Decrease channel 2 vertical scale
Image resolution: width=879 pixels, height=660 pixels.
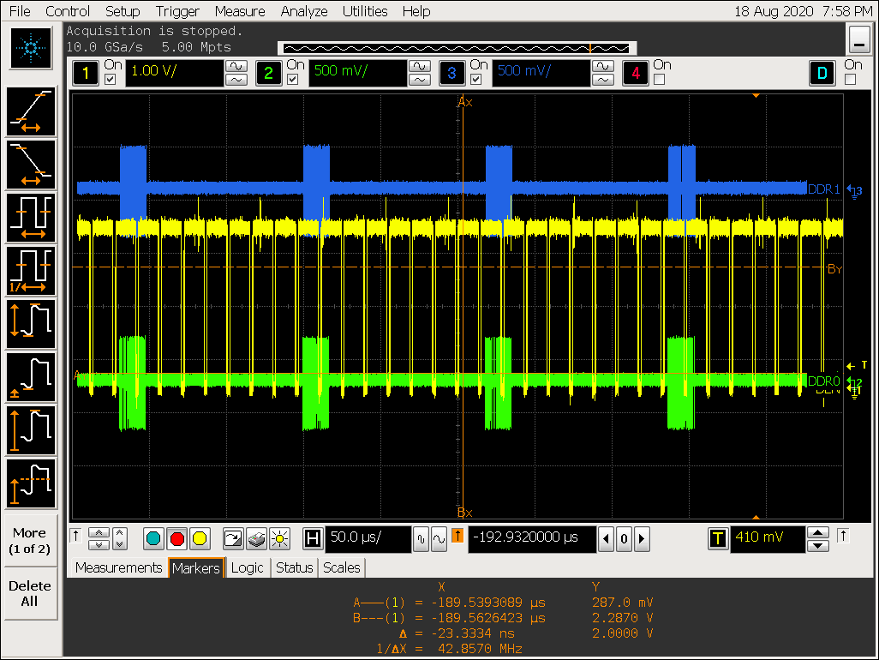420,80
